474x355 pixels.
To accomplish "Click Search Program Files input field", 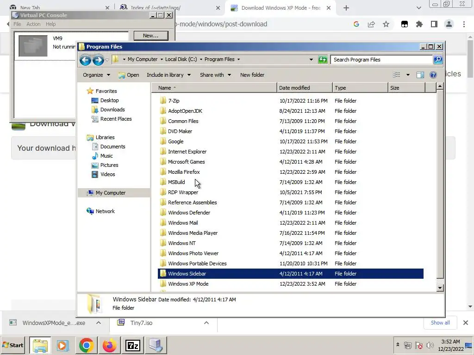I will click(x=381, y=60).
